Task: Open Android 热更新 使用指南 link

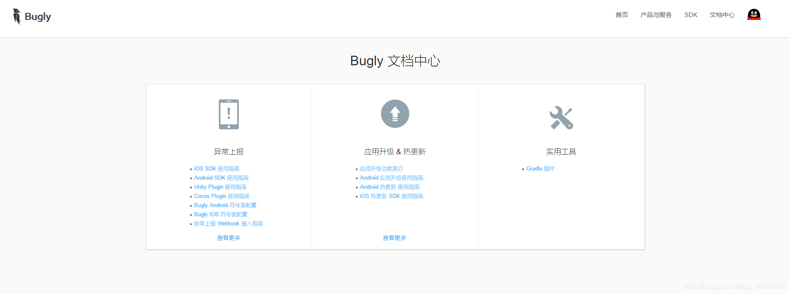Action: tap(390, 187)
